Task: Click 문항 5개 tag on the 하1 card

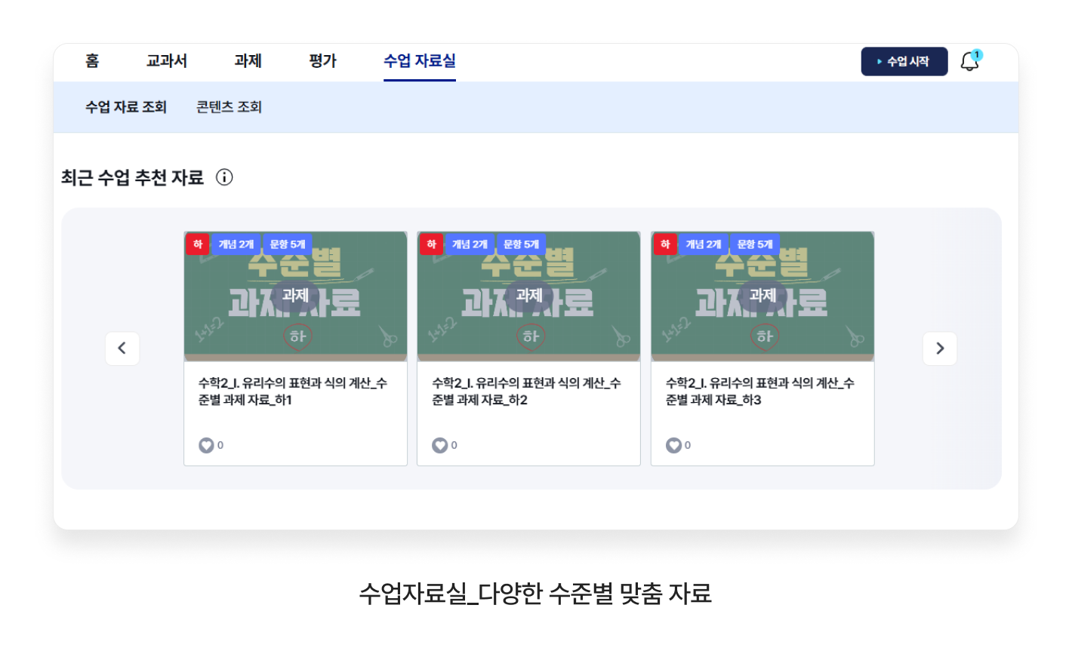Action: click(x=288, y=244)
